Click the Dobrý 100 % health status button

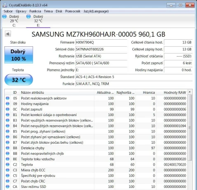pyautogui.click(x=19, y=55)
